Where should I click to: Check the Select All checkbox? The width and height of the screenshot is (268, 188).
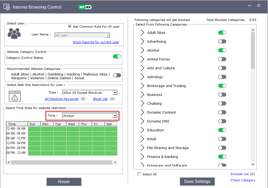coord(139,174)
